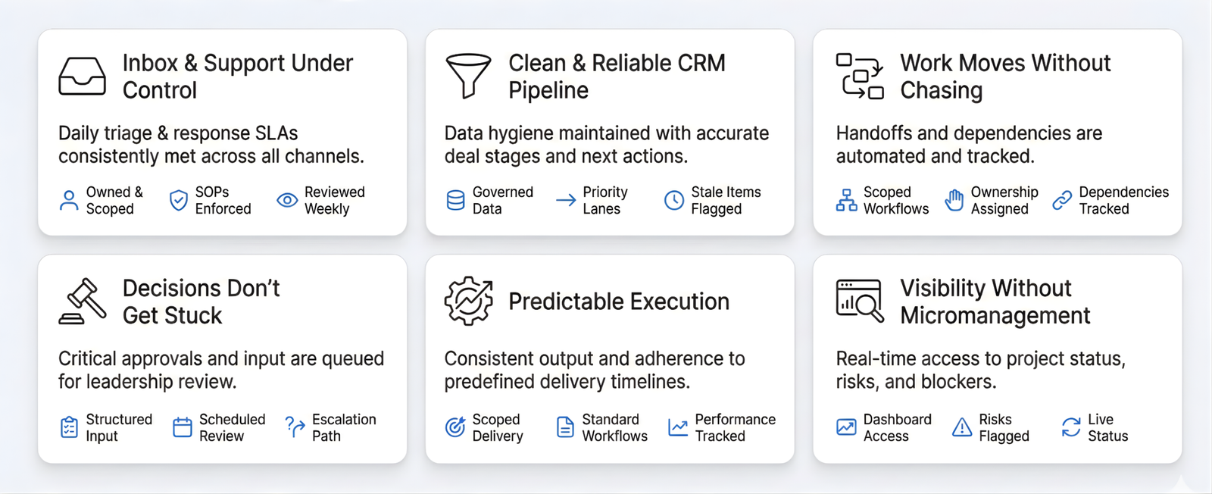1212x494 pixels.
Task: Select the Work Moves Without Chasing heading
Action: coord(1004,76)
